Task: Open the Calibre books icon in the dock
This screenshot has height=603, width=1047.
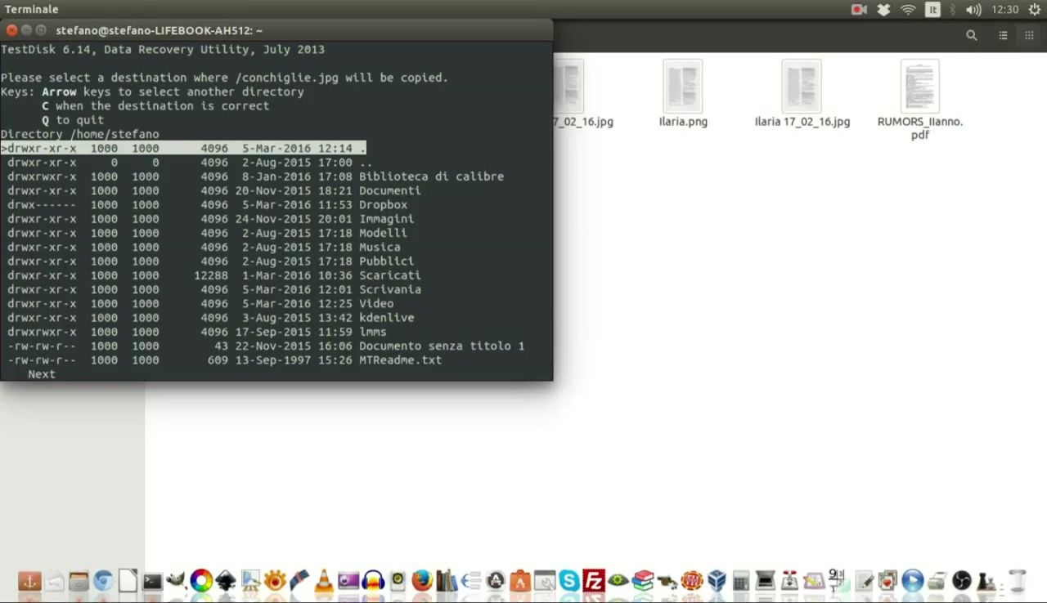Action: click(x=446, y=581)
